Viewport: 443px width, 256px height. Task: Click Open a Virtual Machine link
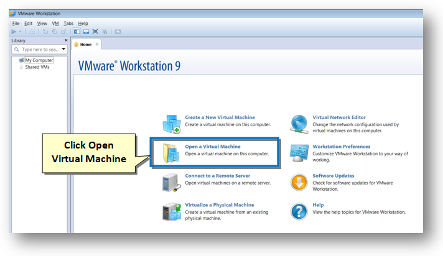point(213,147)
